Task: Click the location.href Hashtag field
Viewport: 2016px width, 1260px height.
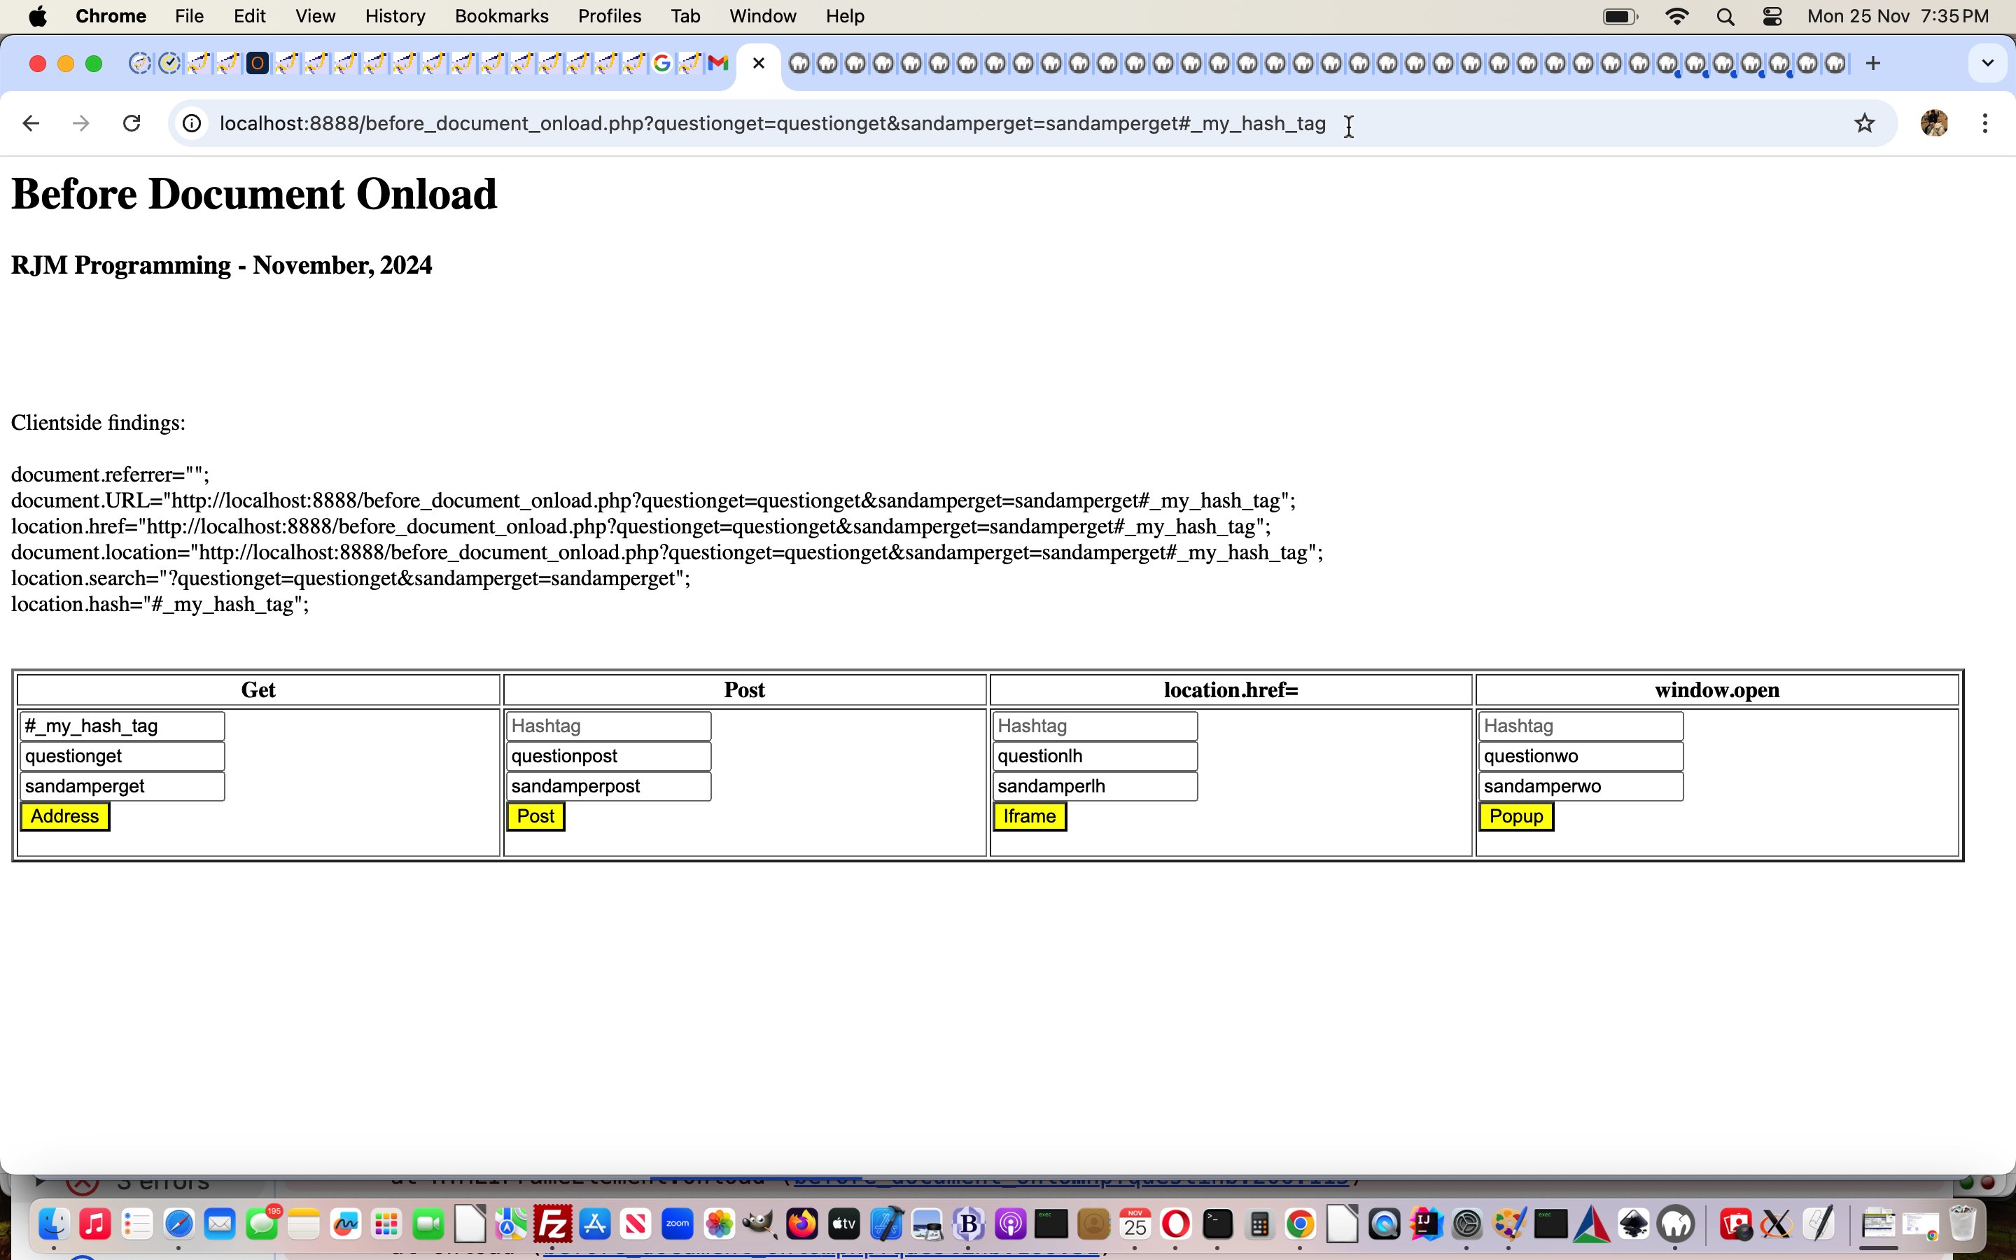Action: point(1095,726)
